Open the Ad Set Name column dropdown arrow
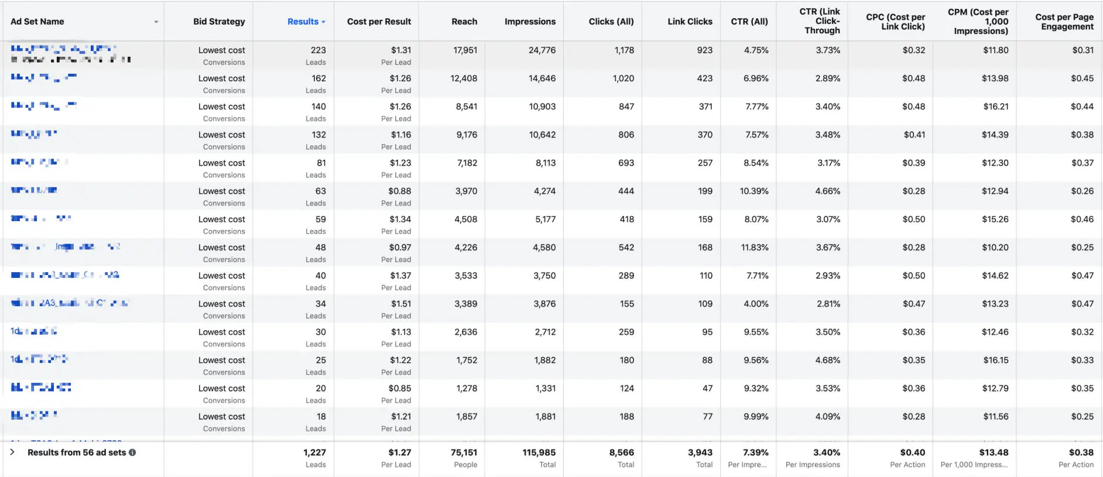The height and width of the screenshot is (477, 1103). pos(156,22)
